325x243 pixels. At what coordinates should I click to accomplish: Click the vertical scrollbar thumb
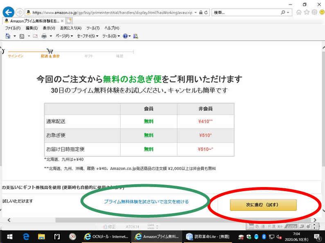323,109
